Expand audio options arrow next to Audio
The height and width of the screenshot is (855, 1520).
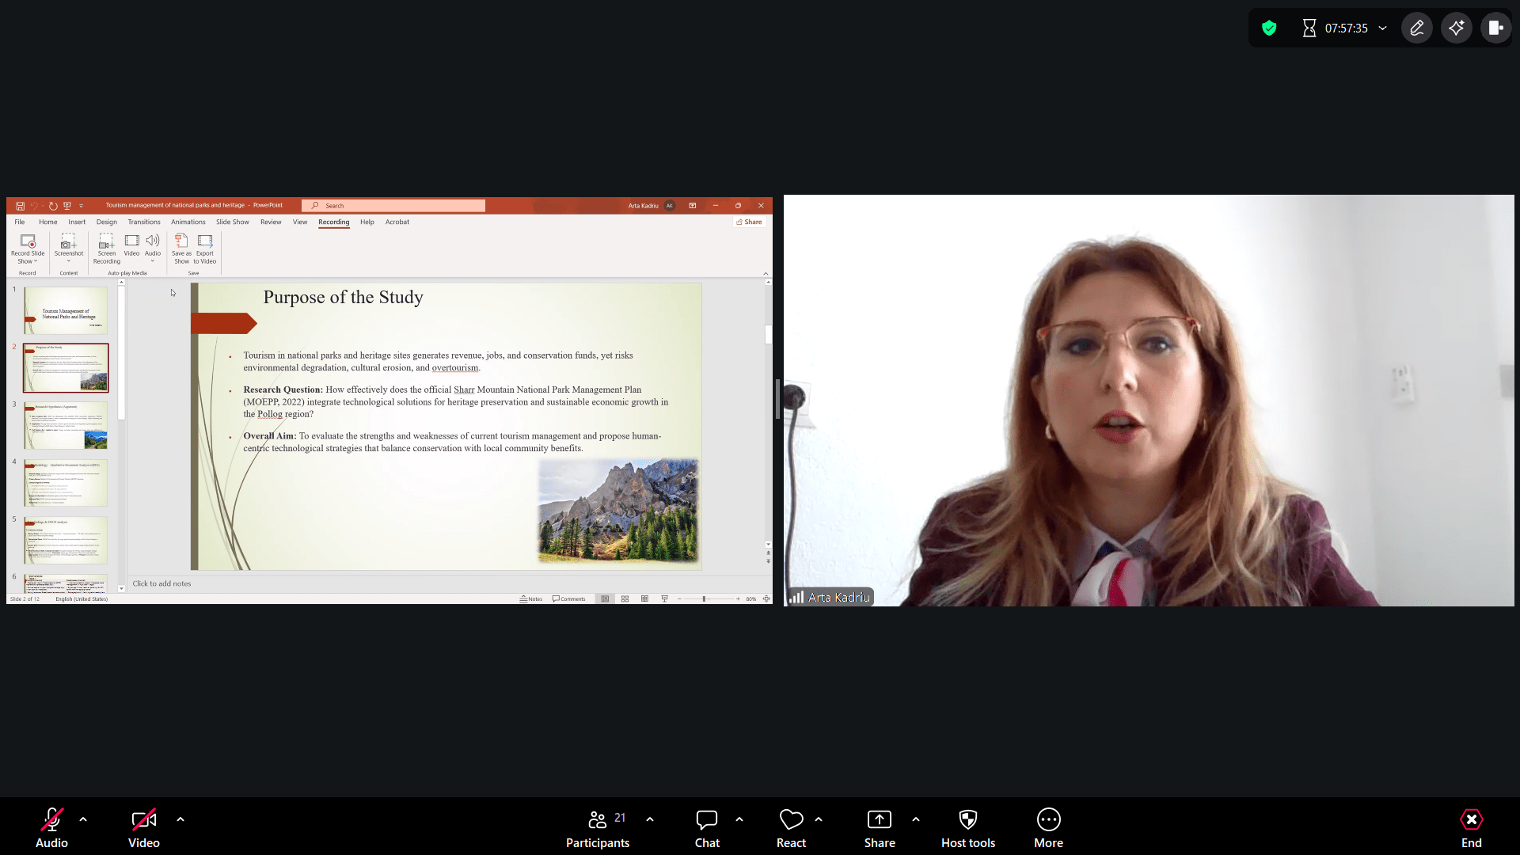(x=83, y=819)
